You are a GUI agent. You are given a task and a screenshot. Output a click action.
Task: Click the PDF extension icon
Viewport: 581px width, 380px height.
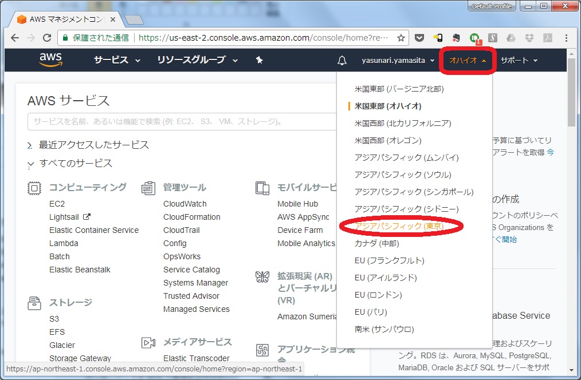(x=548, y=38)
